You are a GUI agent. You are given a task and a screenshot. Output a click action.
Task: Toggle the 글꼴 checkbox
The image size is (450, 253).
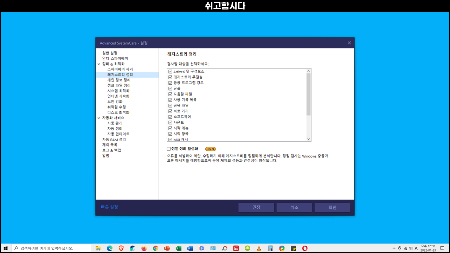170,88
